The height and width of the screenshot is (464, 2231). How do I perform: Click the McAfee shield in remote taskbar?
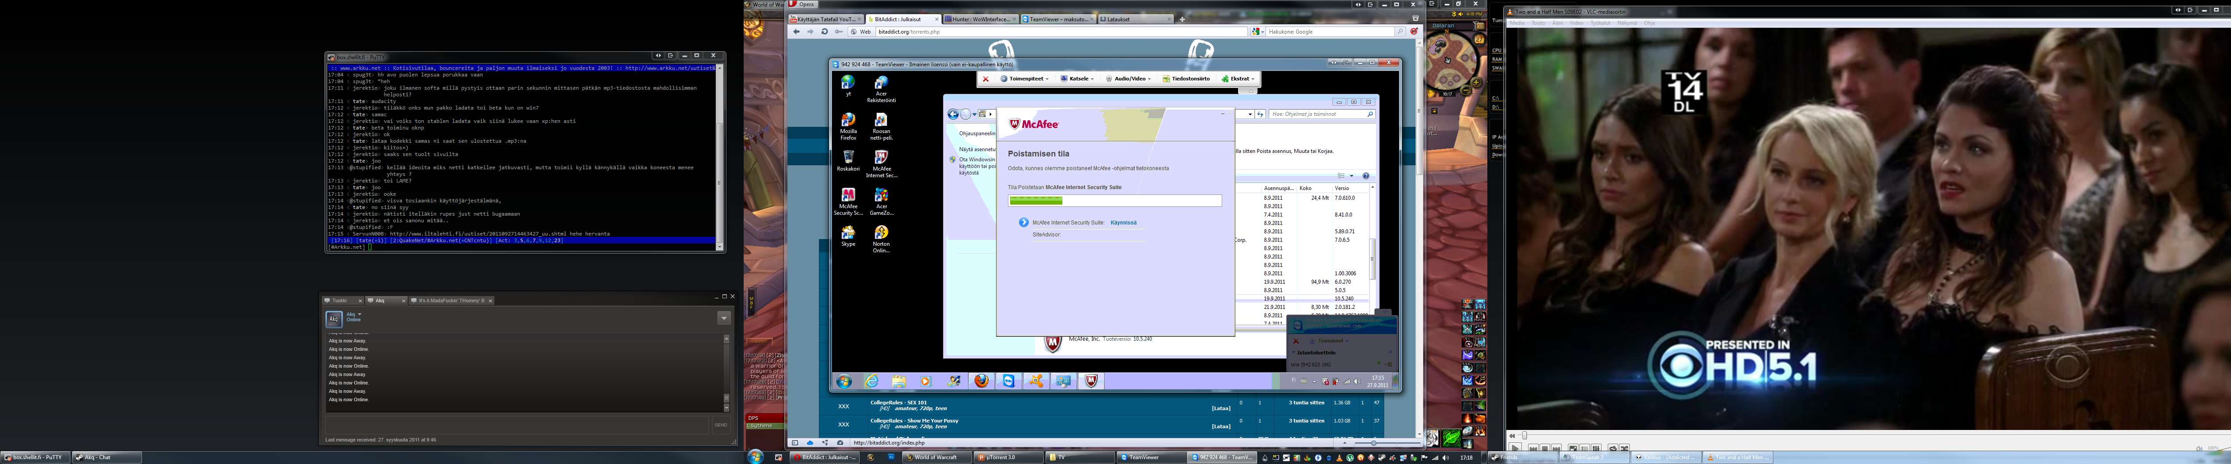1091,381
